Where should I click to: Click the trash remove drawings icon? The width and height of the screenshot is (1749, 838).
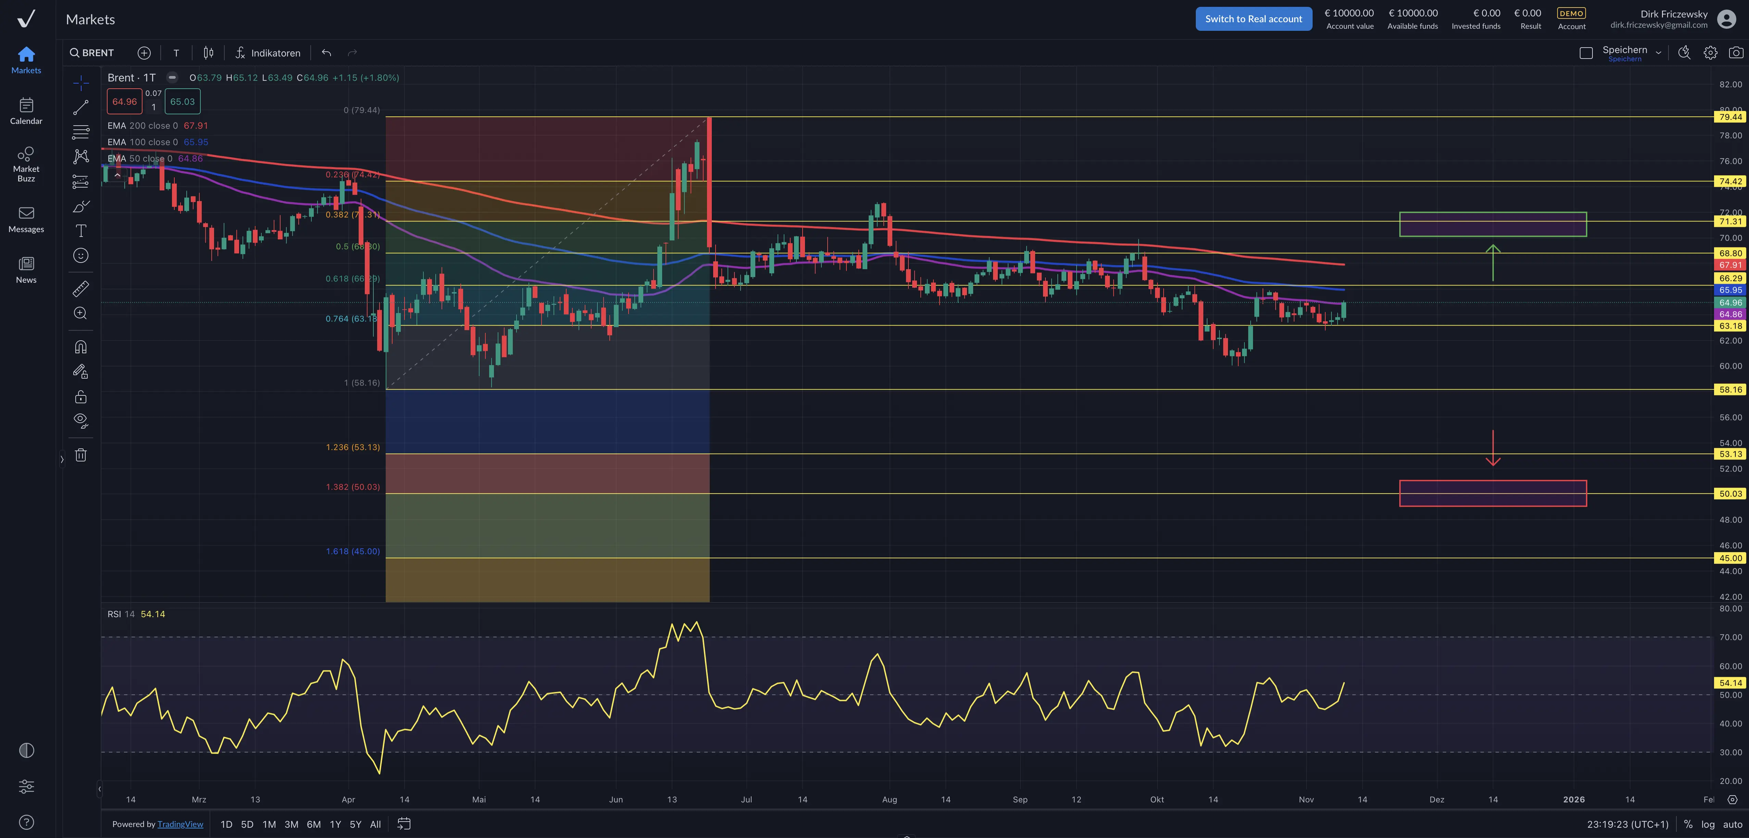click(81, 455)
